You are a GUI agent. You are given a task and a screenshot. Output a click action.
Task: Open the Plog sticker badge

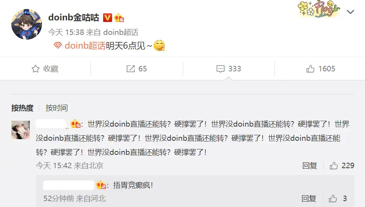[x=319, y=9]
